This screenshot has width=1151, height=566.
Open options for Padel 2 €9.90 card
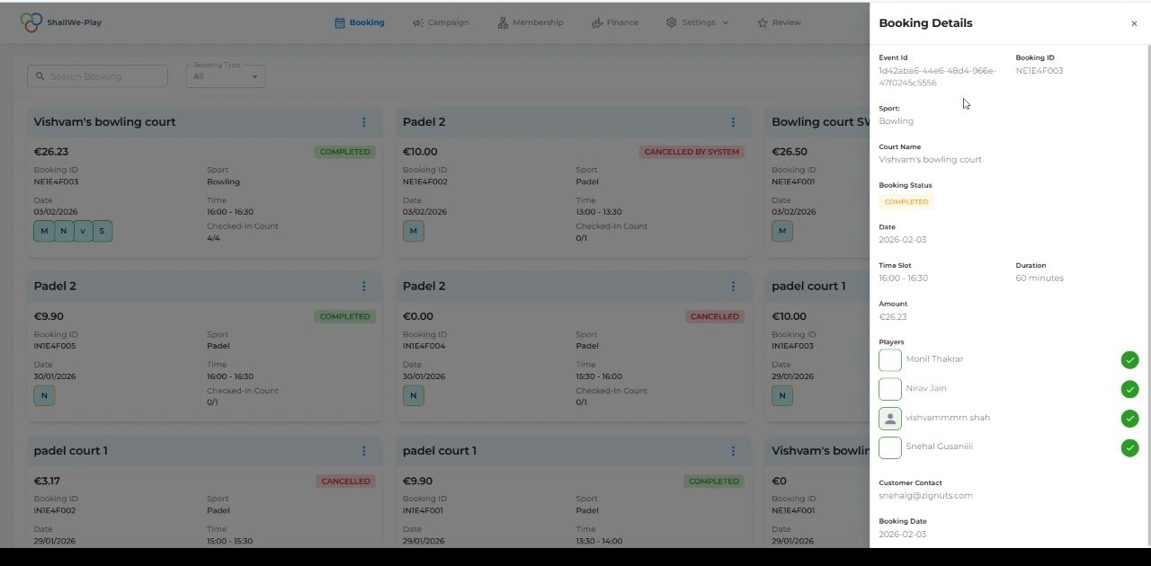pos(363,287)
